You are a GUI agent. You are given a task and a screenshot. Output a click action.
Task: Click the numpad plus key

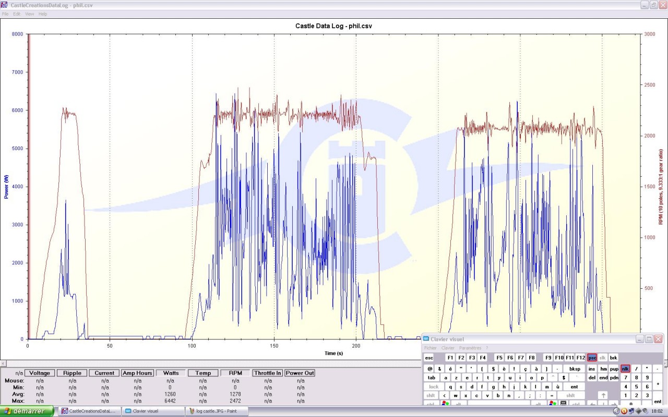click(658, 383)
